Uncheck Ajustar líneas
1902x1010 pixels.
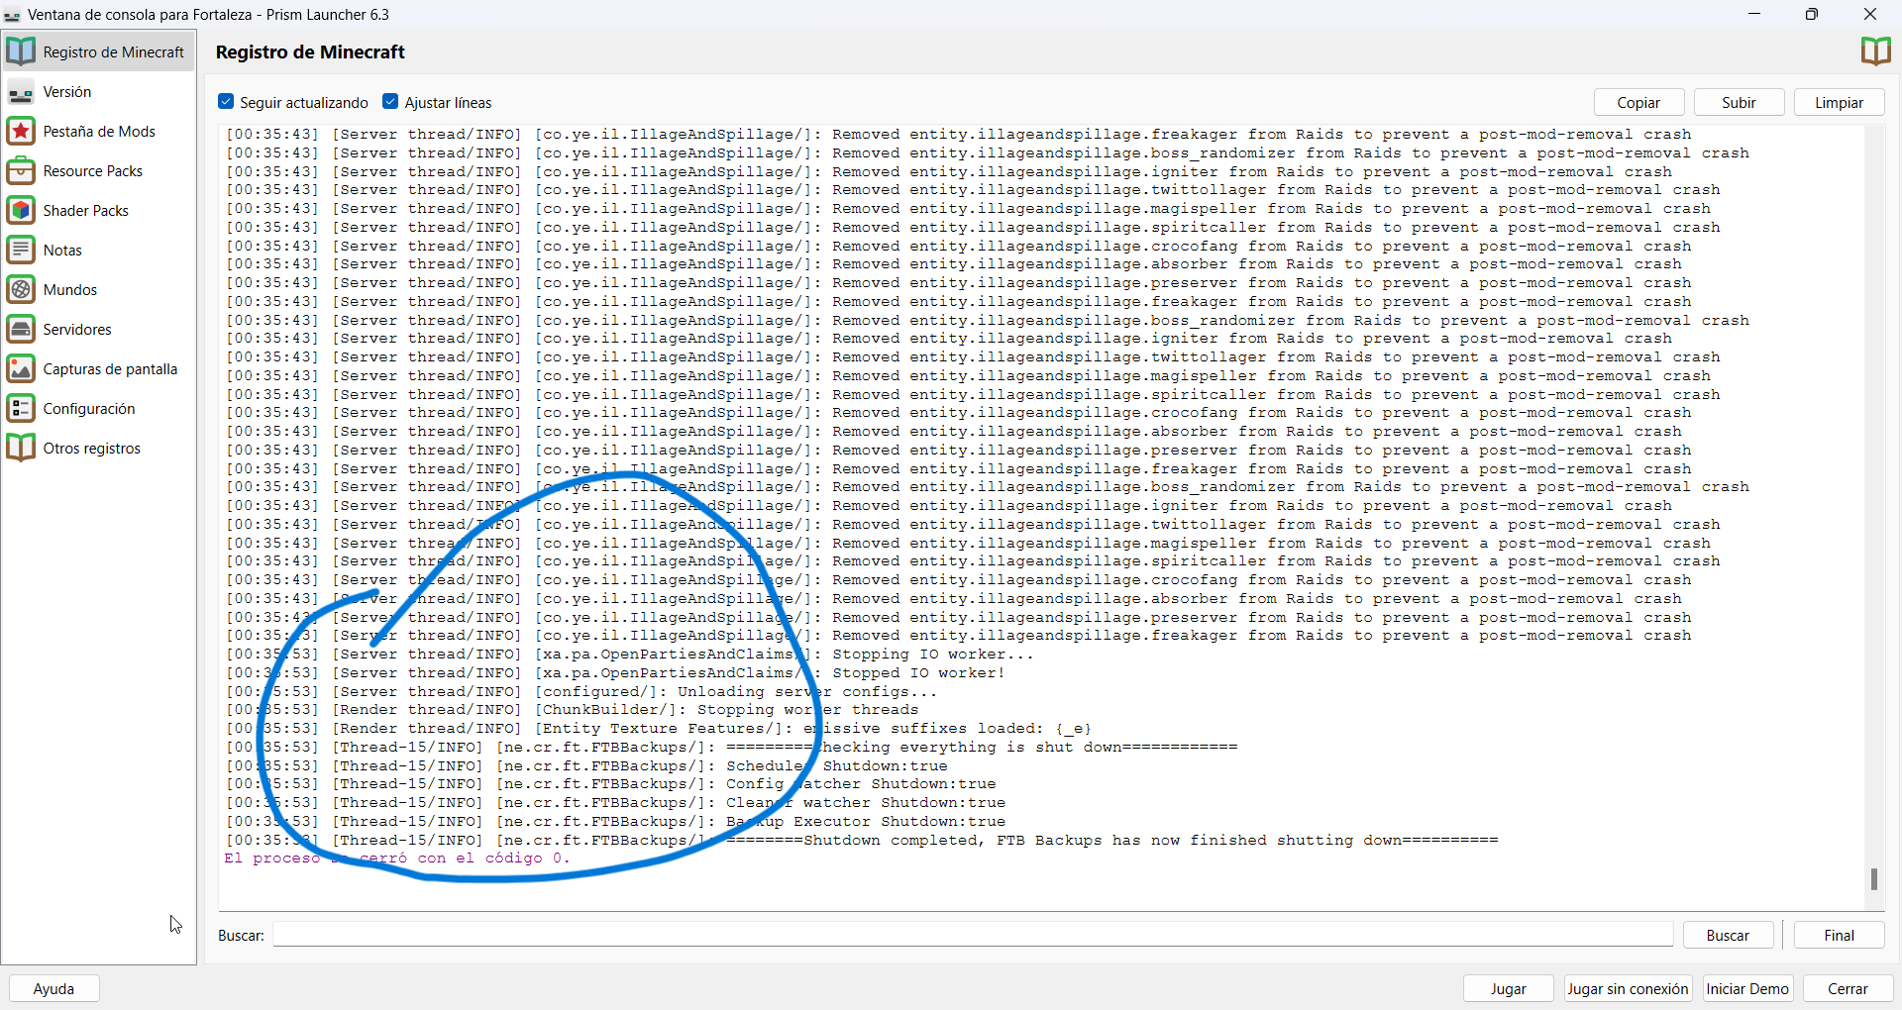[x=392, y=101]
